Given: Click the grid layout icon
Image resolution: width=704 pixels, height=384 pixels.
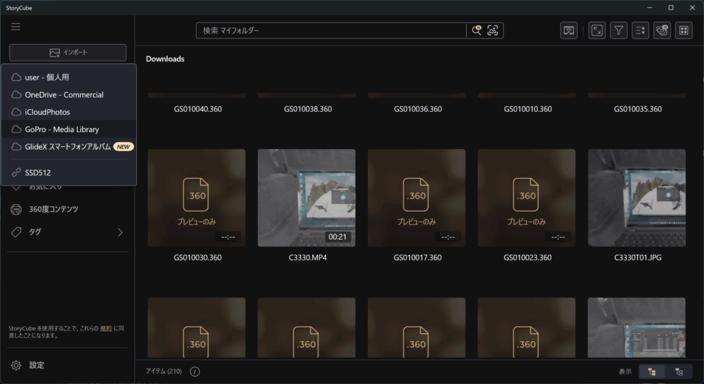Looking at the screenshot, I should [683, 30].
